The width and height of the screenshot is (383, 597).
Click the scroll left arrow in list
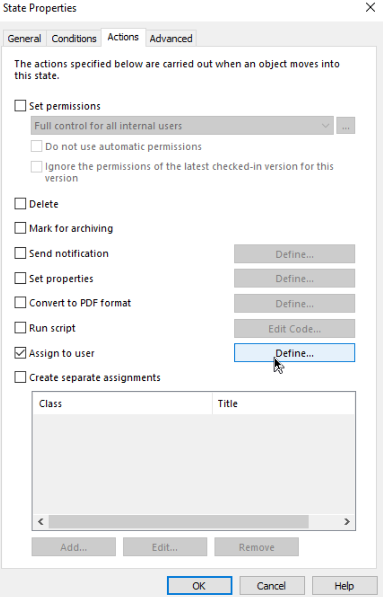41,521
